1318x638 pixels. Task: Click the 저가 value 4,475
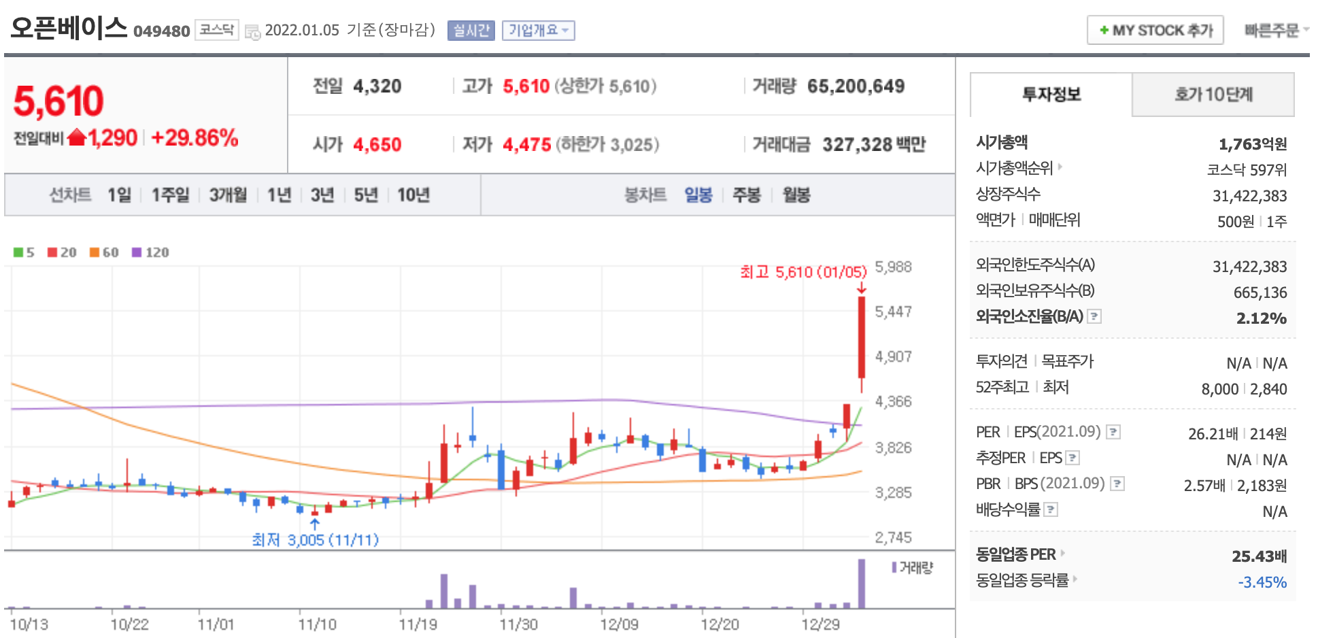click(527, 144)
